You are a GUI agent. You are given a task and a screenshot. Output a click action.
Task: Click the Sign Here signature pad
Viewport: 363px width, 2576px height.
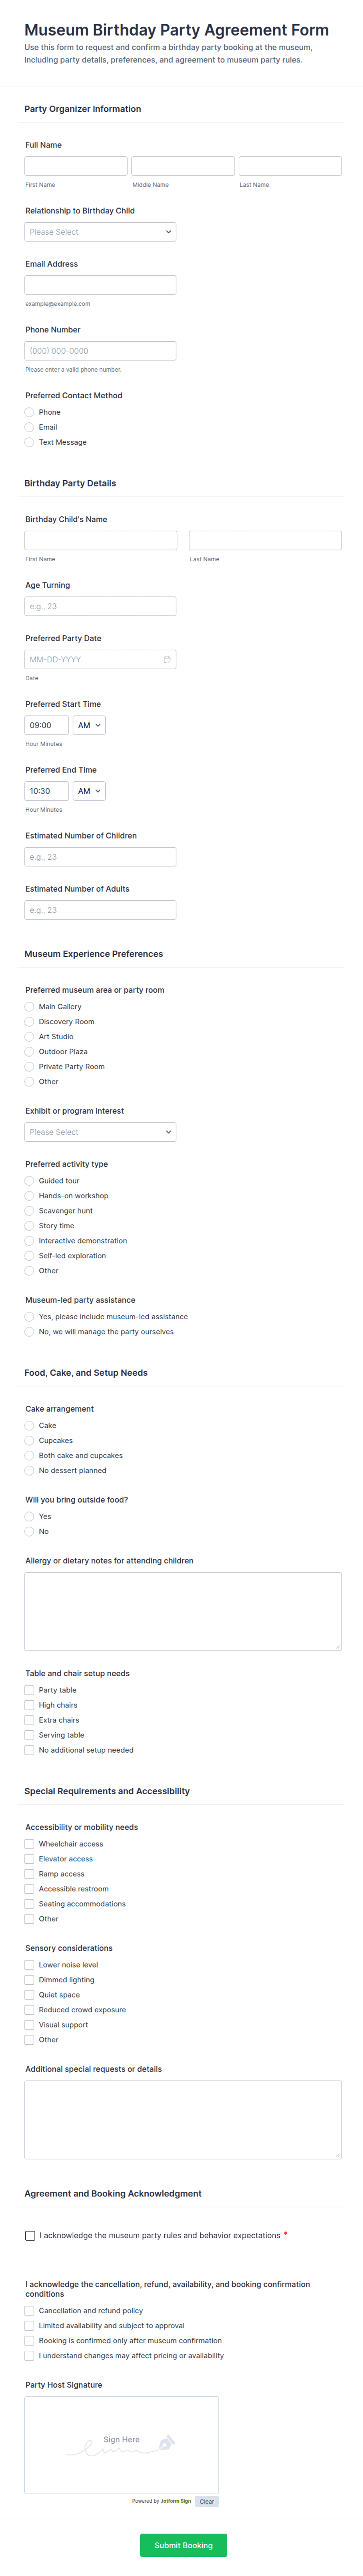121,2443
